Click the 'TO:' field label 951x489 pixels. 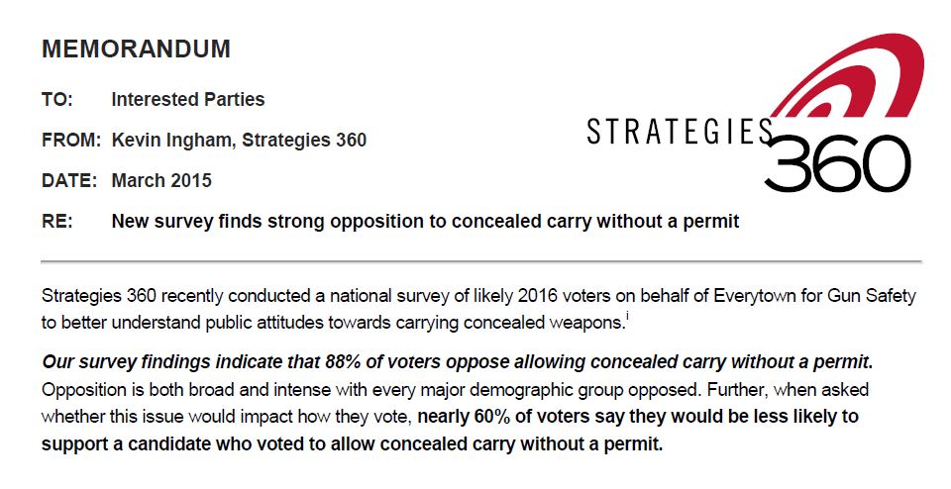click(58, 99)
